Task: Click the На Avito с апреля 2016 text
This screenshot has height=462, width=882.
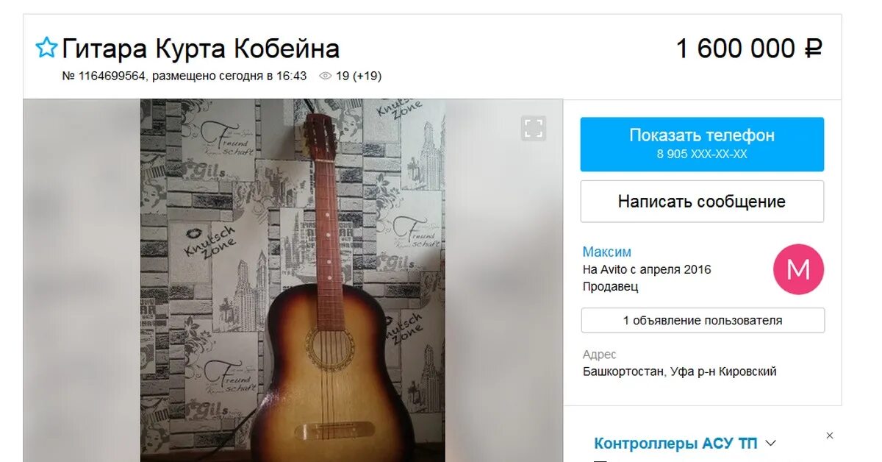Action: click(x=647, y=269)
